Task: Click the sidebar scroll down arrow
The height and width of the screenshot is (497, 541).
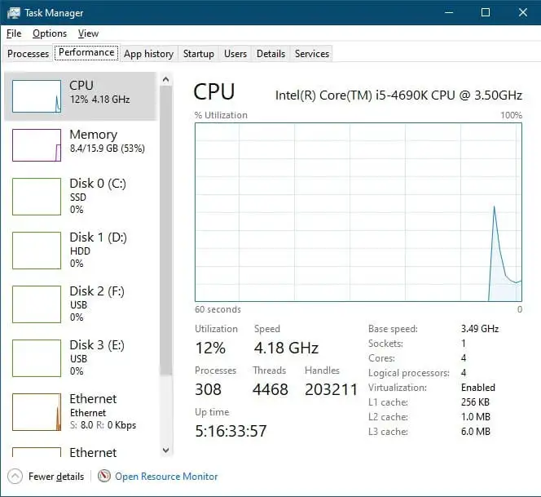Action: click(166, 450)
